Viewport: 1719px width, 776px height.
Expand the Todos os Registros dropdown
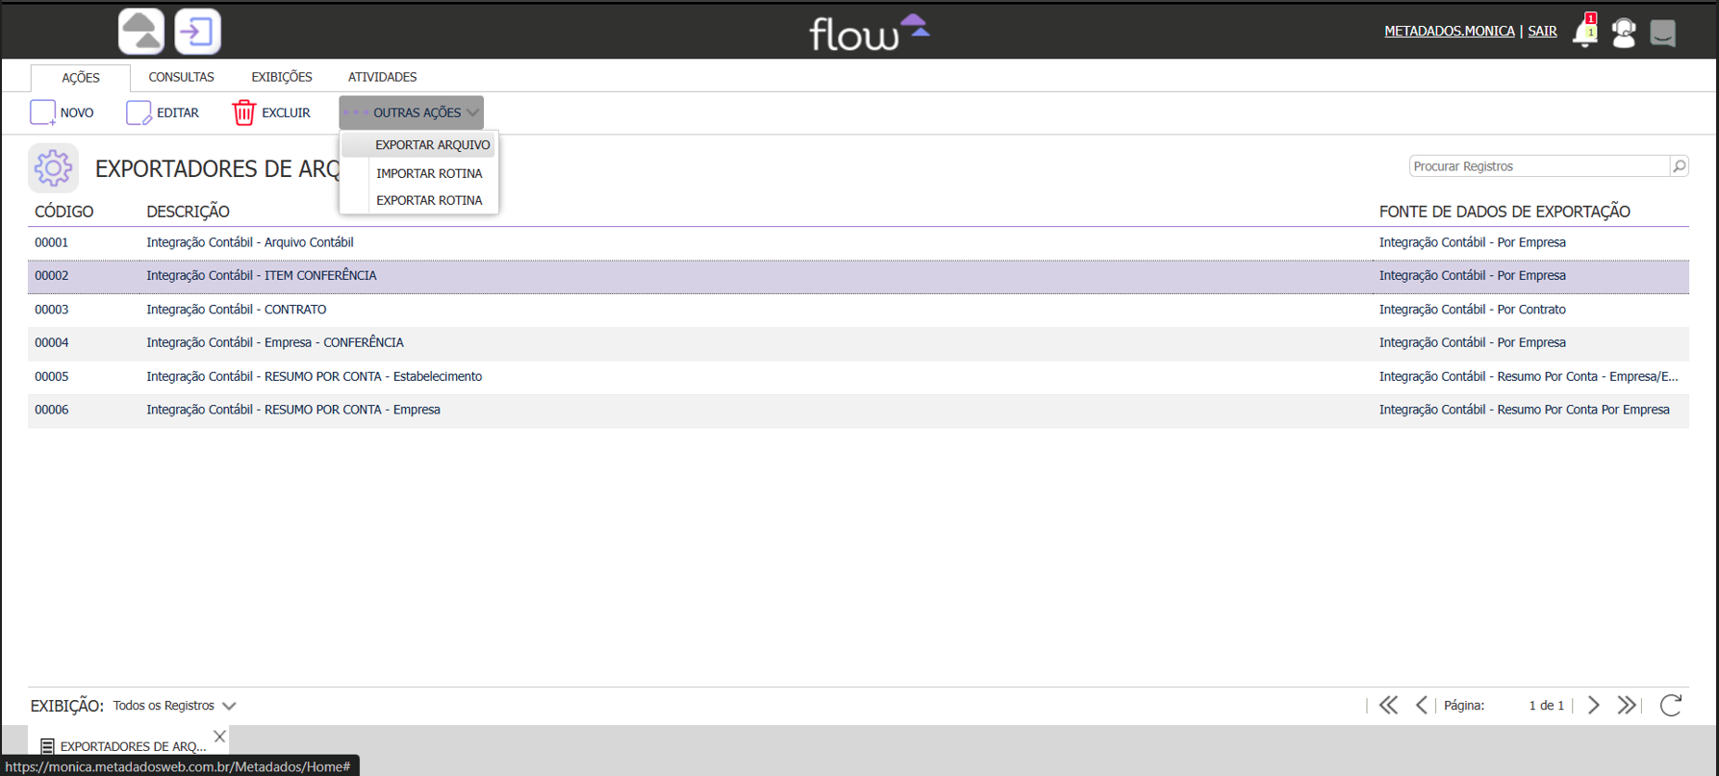pos(174,706)
